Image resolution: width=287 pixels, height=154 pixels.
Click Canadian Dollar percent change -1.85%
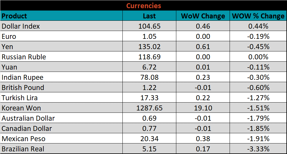(258, 129)
